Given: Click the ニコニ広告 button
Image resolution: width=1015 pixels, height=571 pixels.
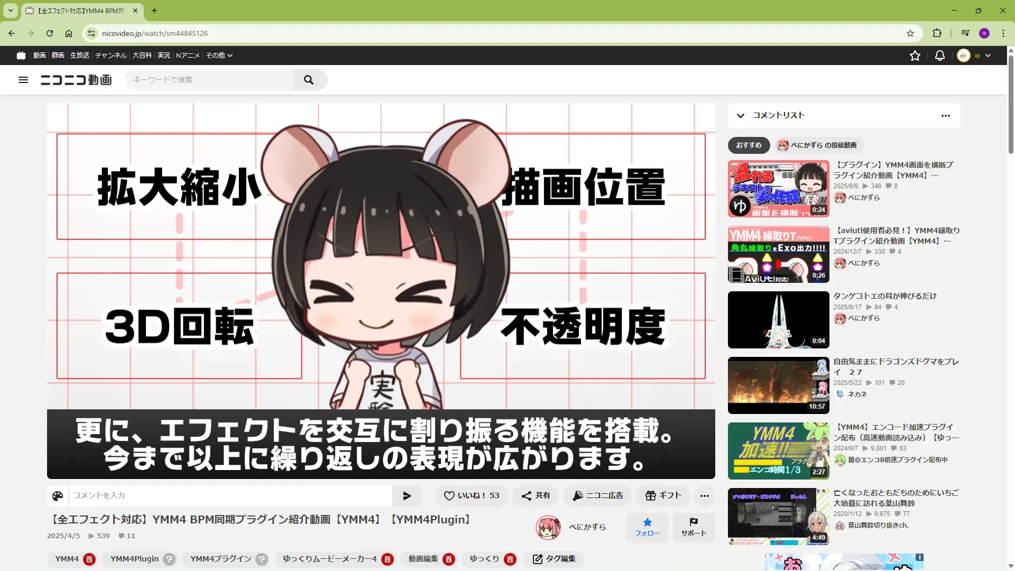Looking at the screenshot, I should (x=598, y=496).
